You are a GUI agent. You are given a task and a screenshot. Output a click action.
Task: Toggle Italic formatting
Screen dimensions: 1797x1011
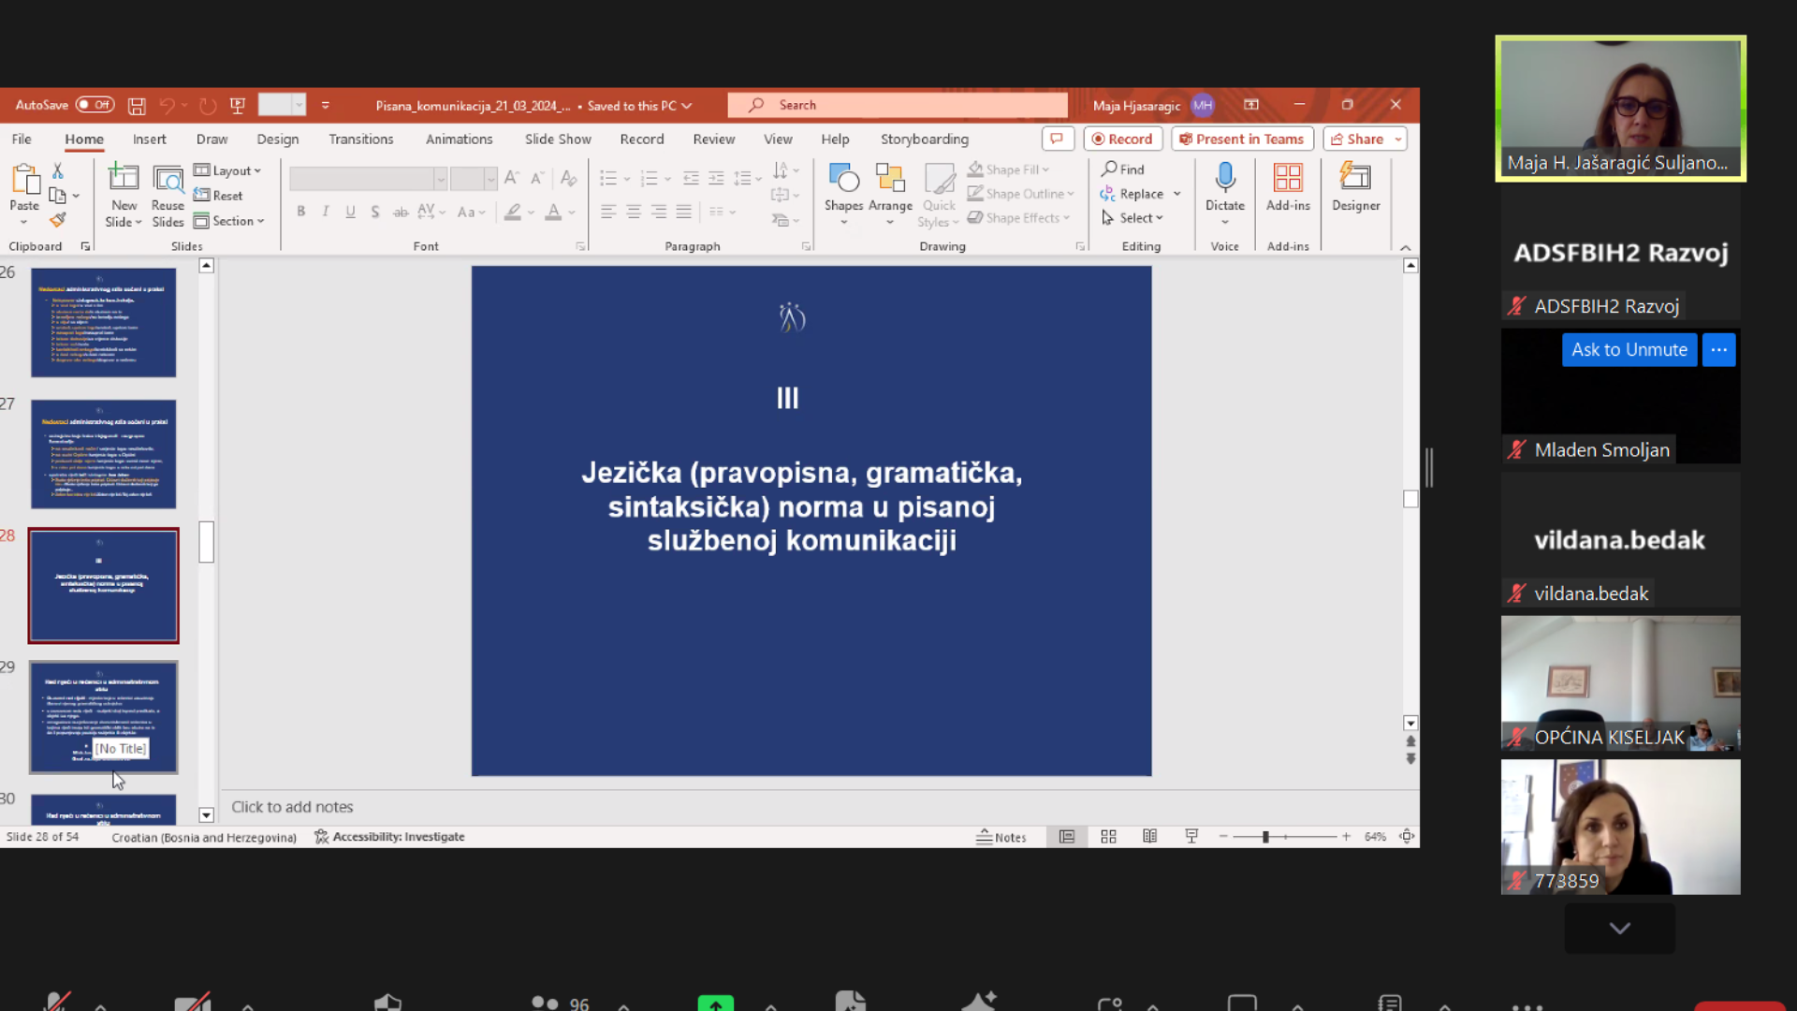326,212
